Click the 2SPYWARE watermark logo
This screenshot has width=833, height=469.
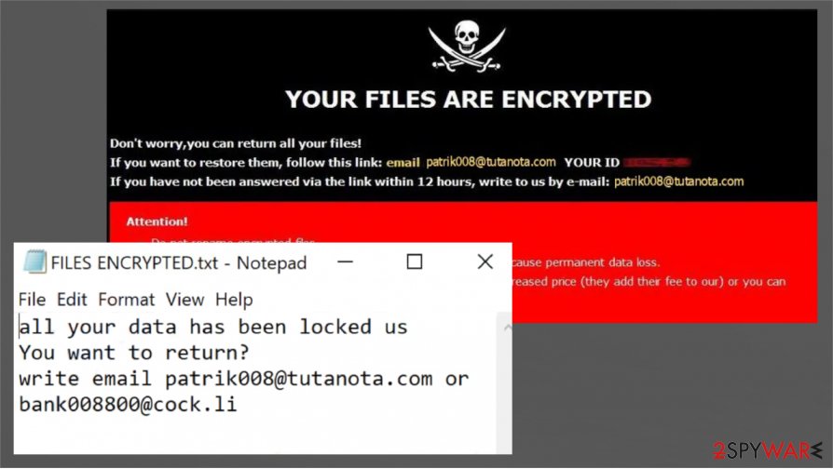pyautogui.click(x=767, y=451)
